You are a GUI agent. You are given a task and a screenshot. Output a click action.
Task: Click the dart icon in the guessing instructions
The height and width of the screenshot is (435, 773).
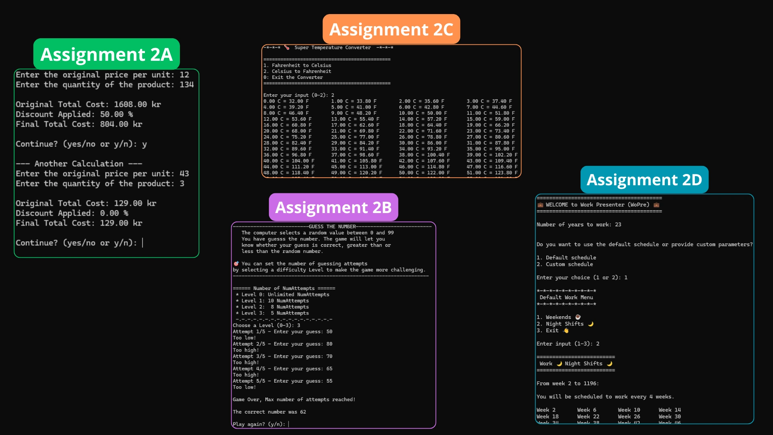point(236,263)
